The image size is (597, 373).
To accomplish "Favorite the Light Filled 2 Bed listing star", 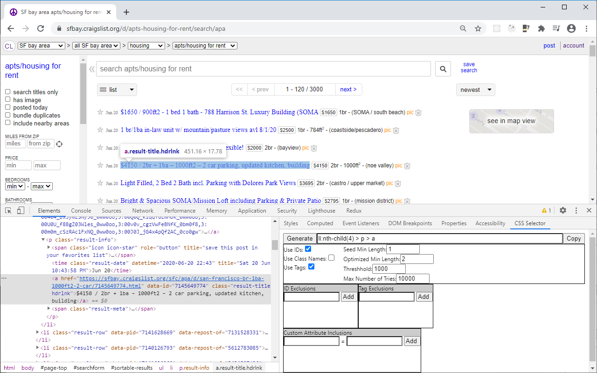I will [100, 183].
